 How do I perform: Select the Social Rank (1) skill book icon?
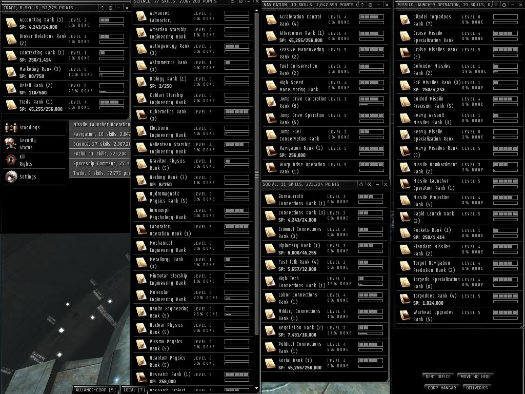tap(270, 364)
